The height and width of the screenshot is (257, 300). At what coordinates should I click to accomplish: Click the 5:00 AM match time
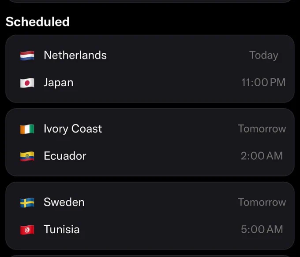(262, 229)
